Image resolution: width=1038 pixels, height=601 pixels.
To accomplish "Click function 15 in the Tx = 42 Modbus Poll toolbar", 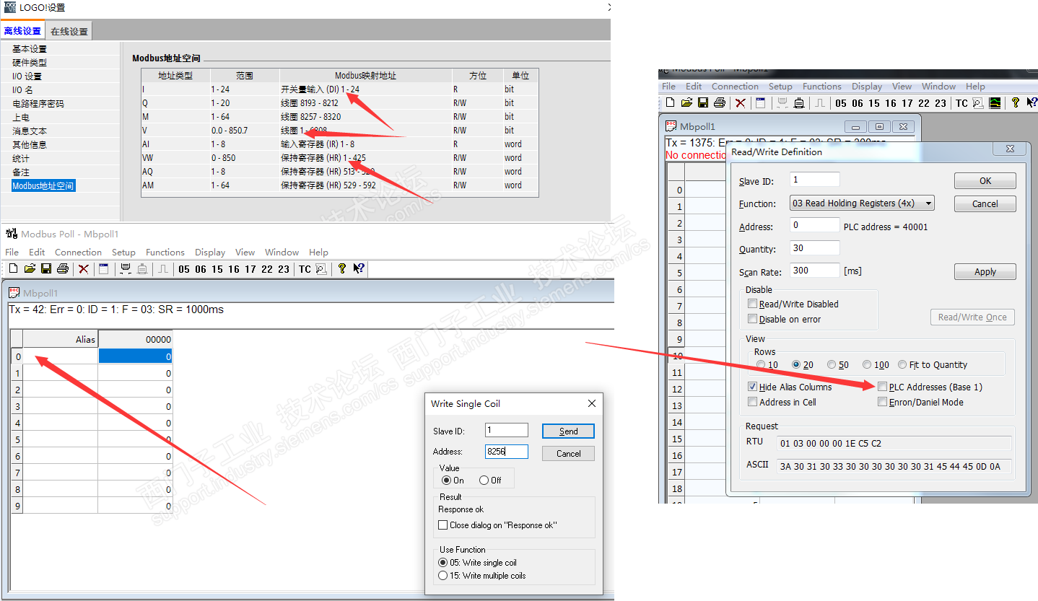I will tap(217, 269).
